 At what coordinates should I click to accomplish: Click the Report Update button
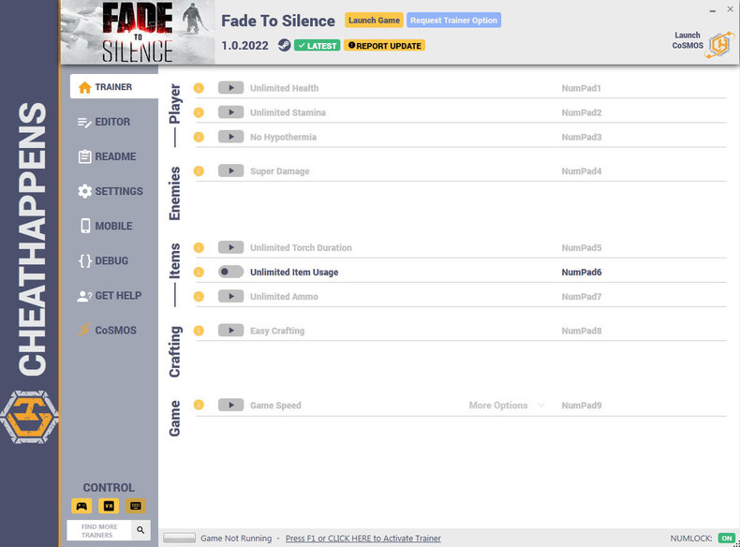pyautogui.click(x=385, y=46)
